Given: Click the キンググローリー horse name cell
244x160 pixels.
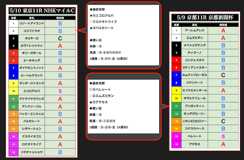Looking at the screenshot, I should pyautogui.click(x=194, y=114).
